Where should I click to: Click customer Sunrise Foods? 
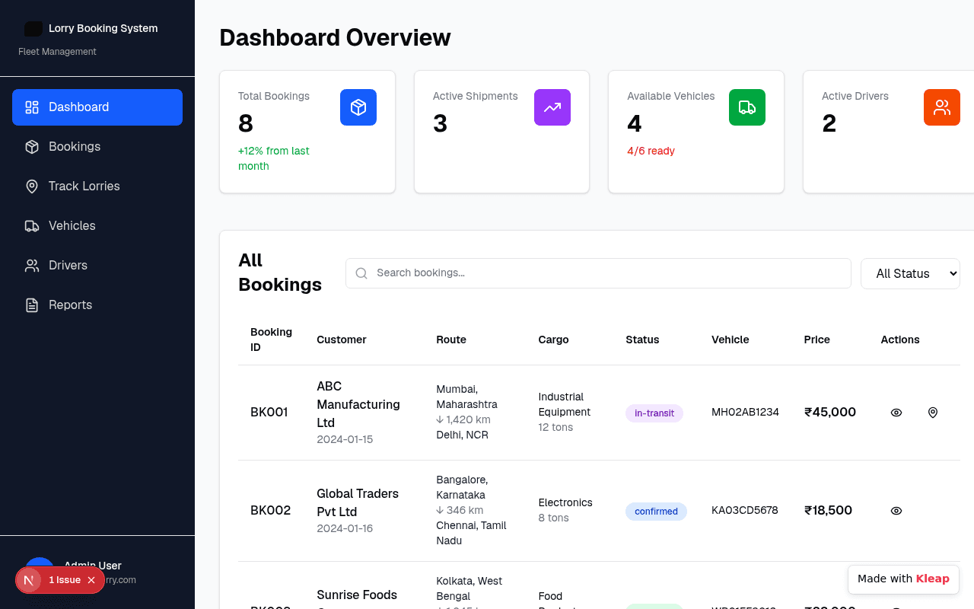(357, 595)
